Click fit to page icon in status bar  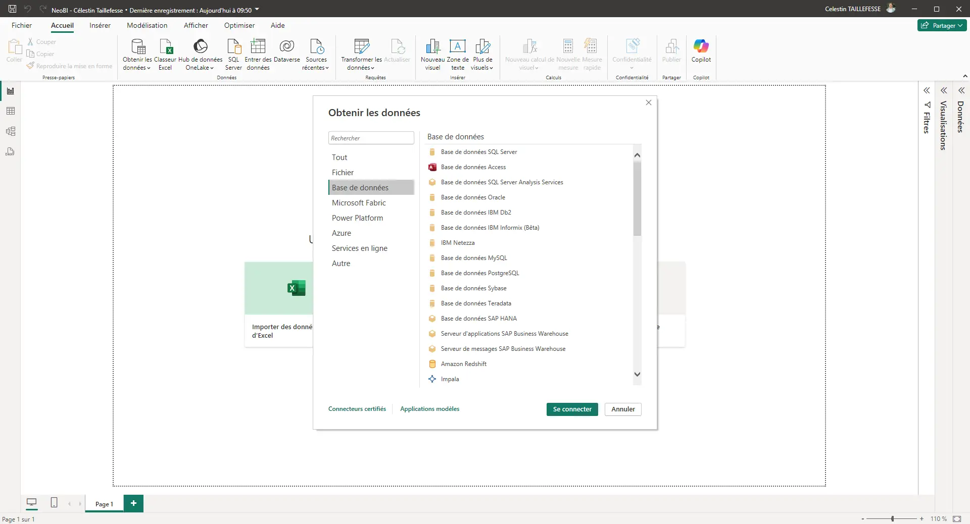tap(957, 519)
